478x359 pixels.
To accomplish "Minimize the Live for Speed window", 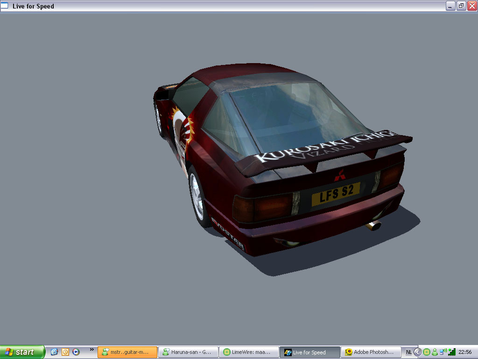I will pos(450,6).
